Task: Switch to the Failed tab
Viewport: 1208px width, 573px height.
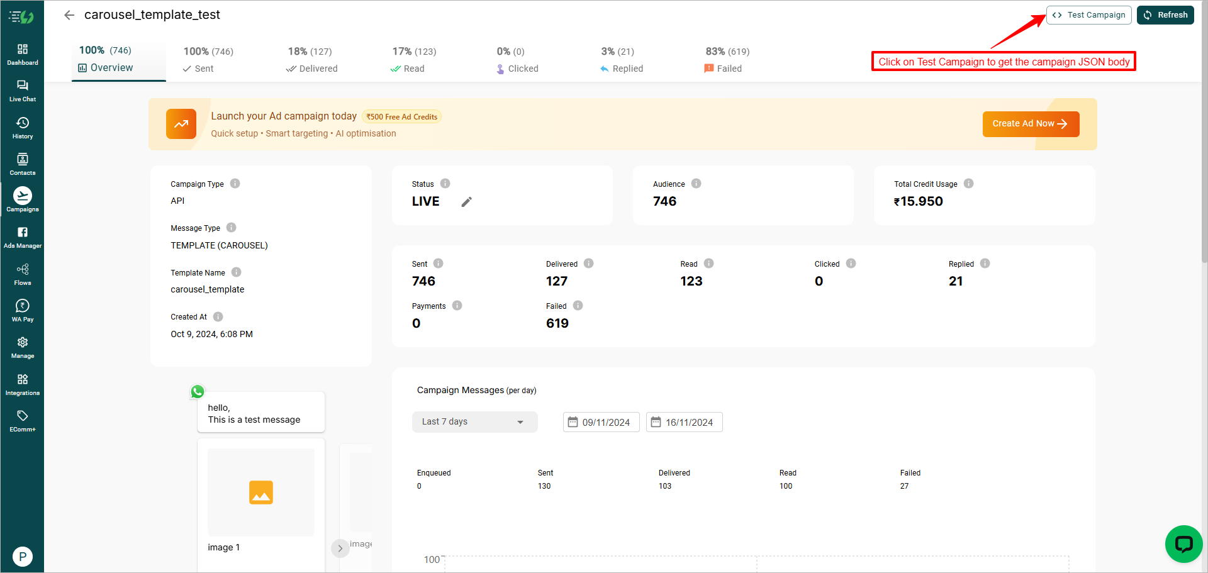Action: click(x=727, y=60)
